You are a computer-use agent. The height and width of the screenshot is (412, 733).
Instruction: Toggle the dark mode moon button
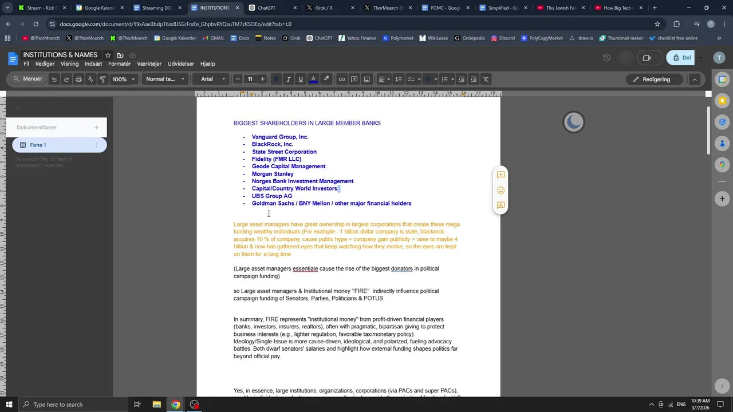(574, 121)
